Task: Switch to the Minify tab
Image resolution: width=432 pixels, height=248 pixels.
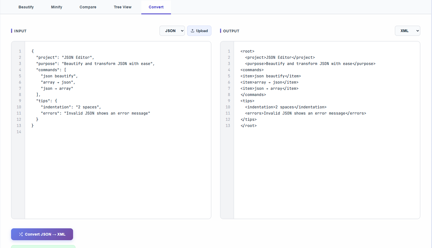Action: [56, 7]
